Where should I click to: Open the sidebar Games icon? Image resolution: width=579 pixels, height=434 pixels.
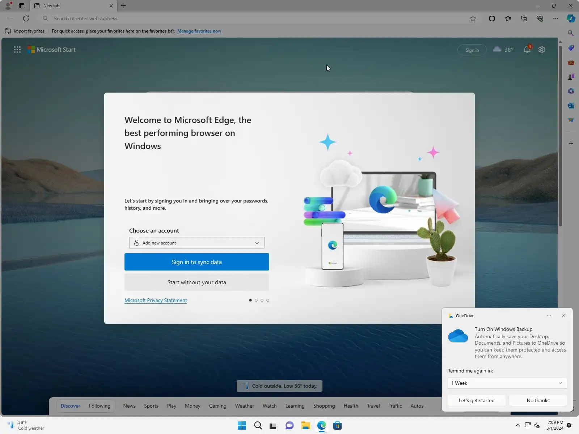tap(571, 77)
